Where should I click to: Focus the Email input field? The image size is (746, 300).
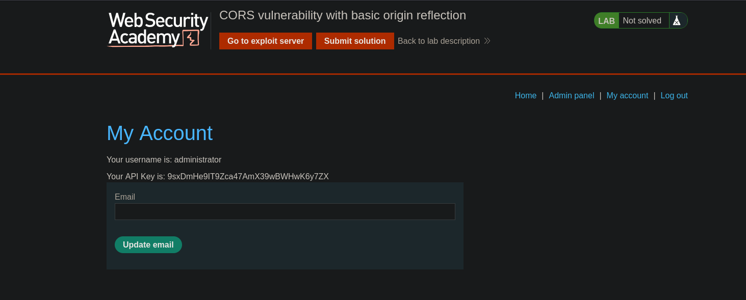[285, 211]
